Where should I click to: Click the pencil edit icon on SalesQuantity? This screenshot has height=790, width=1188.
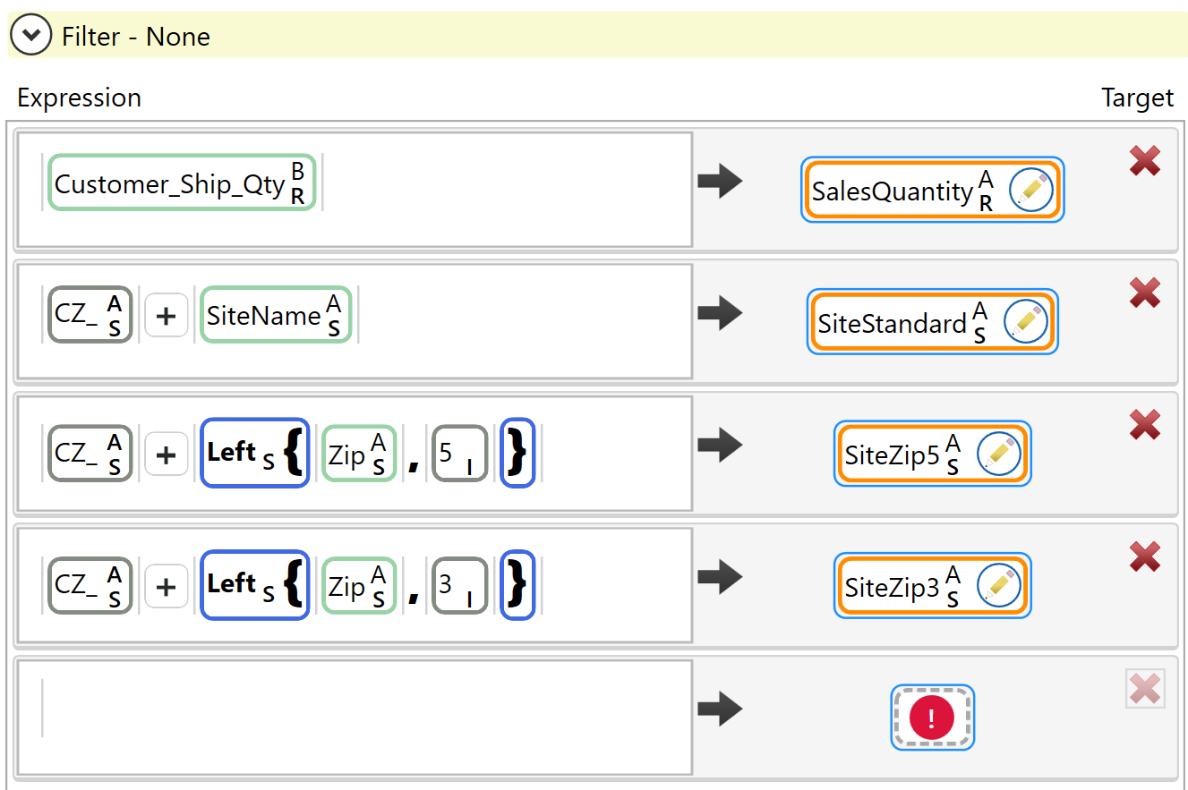coord(1030,191)
